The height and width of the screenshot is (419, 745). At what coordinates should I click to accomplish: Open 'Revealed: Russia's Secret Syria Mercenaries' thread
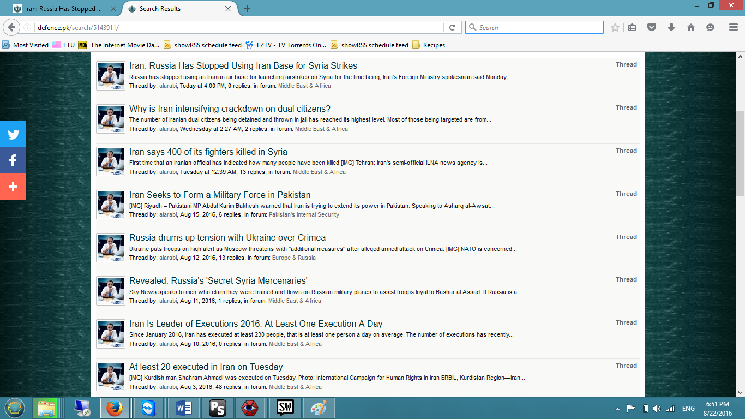pyautogui.click(x=218, y=281)
